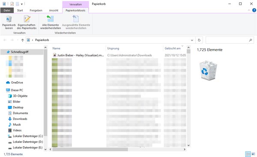Switch to the Start ribbon tab
The height and width of the screenshot is (157, 257).
coord(20,10)
